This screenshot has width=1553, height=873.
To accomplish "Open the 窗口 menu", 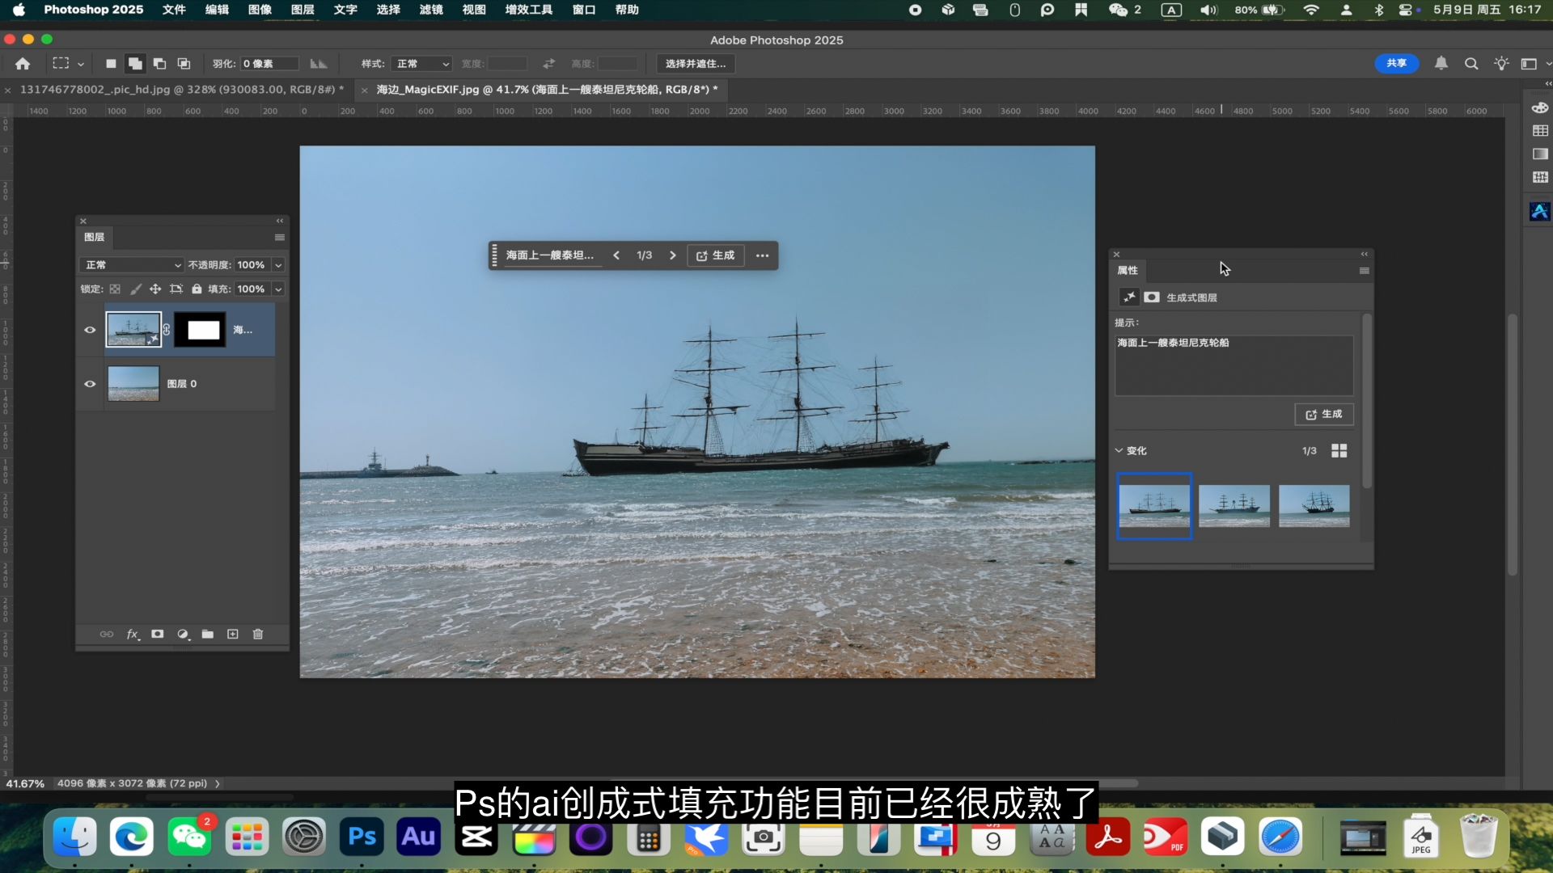I will pyautogui.click(x=584, y=10).
